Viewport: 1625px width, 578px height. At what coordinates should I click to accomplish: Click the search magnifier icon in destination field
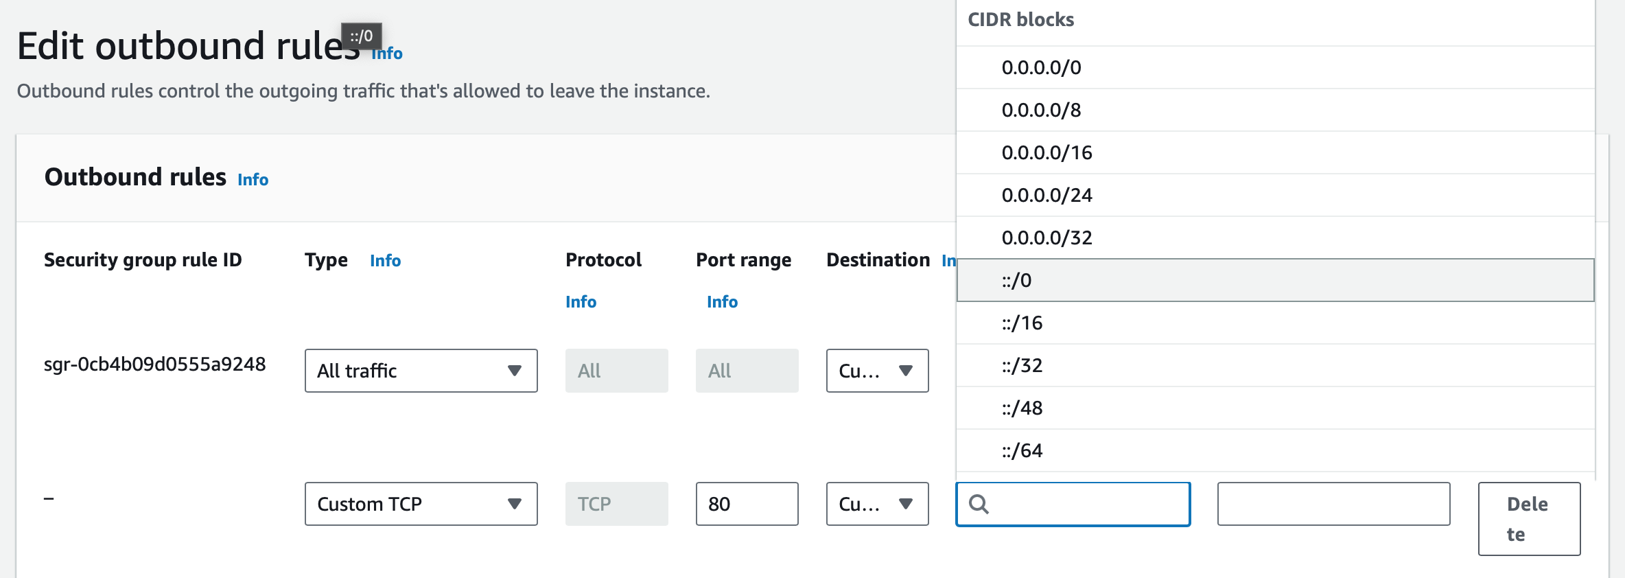(x=979, y=505)
